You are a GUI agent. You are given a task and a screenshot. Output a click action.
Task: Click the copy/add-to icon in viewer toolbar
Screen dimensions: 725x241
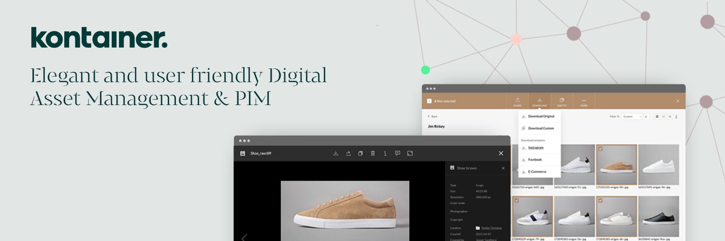click(360, 153)
